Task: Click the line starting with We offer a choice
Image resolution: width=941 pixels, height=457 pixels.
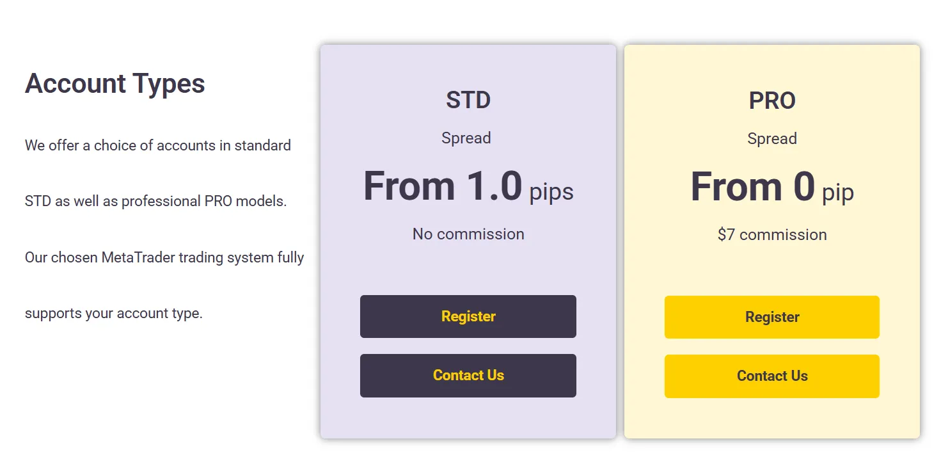Action: coord(157,145)
